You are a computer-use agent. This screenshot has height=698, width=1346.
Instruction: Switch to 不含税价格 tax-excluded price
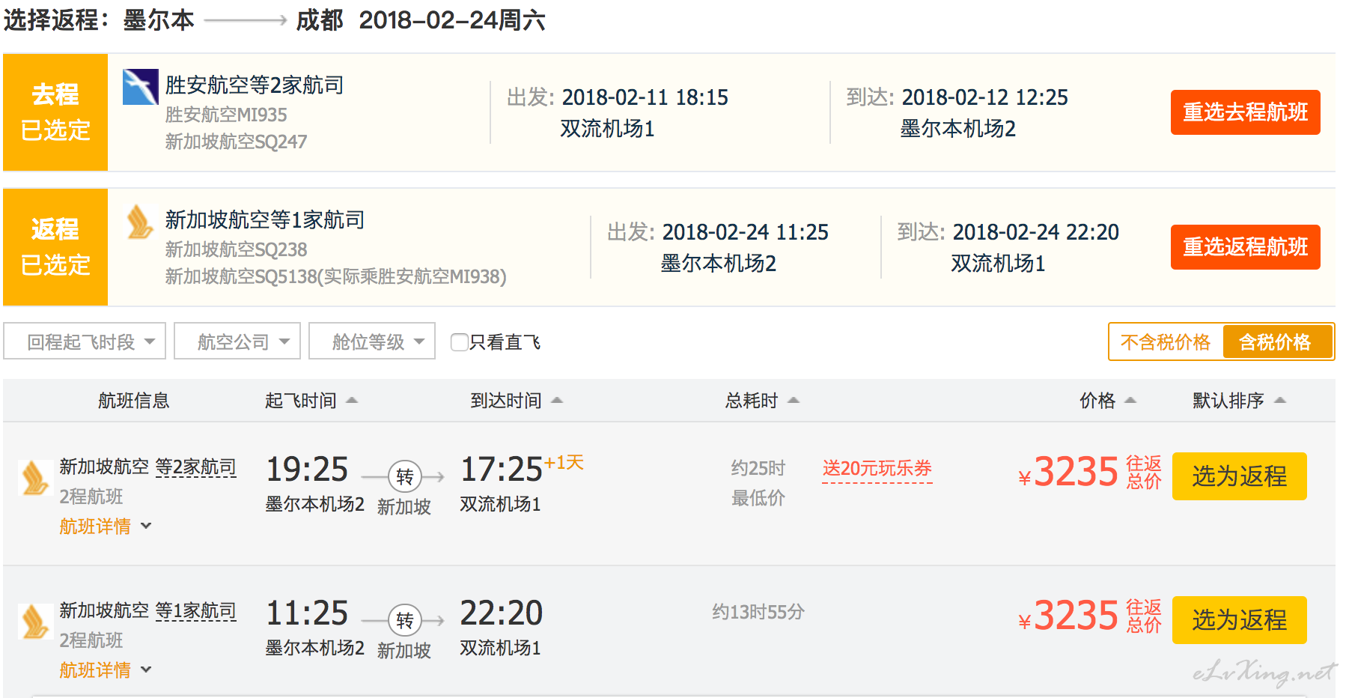1166,342
